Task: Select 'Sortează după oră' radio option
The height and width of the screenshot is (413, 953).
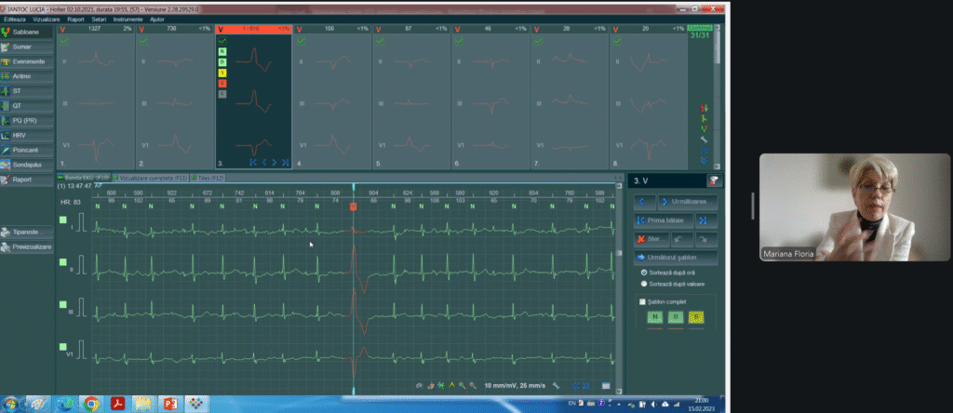Action: (644, 273)
